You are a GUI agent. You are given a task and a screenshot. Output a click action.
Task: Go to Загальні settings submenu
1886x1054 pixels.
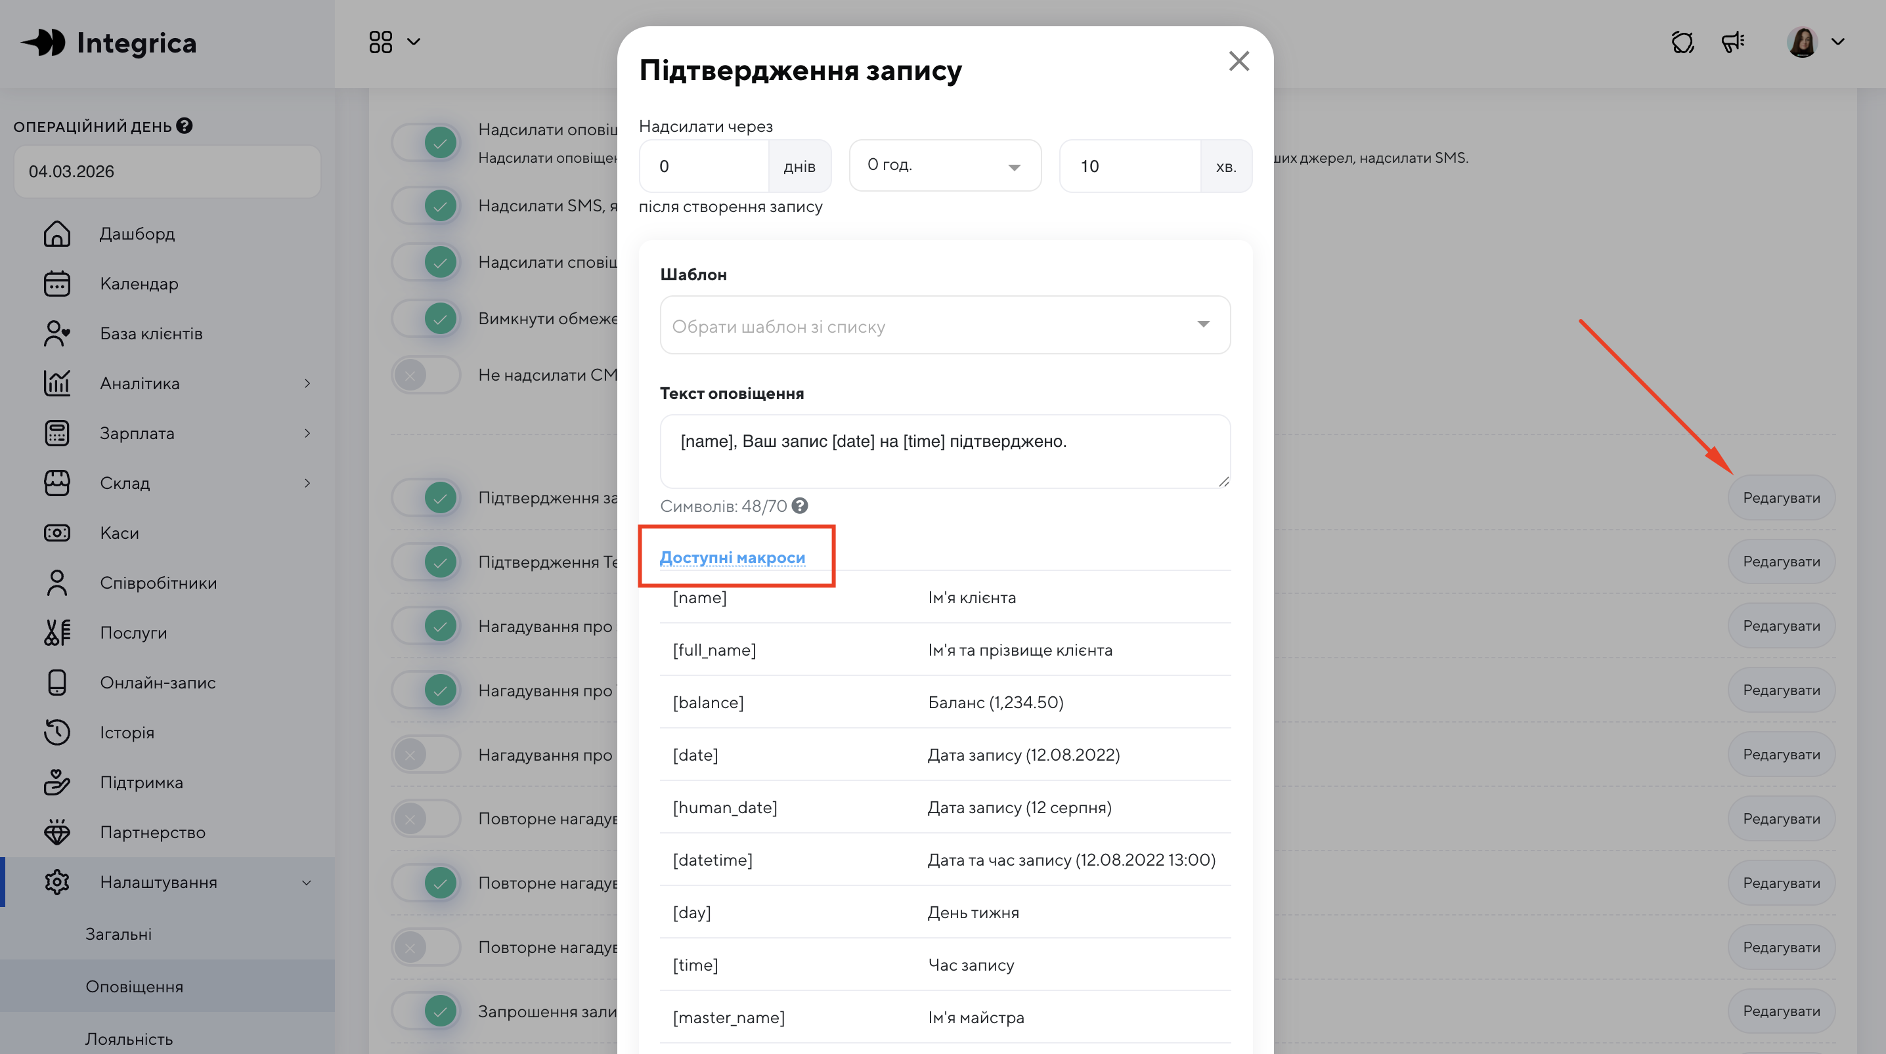(119, 934)
